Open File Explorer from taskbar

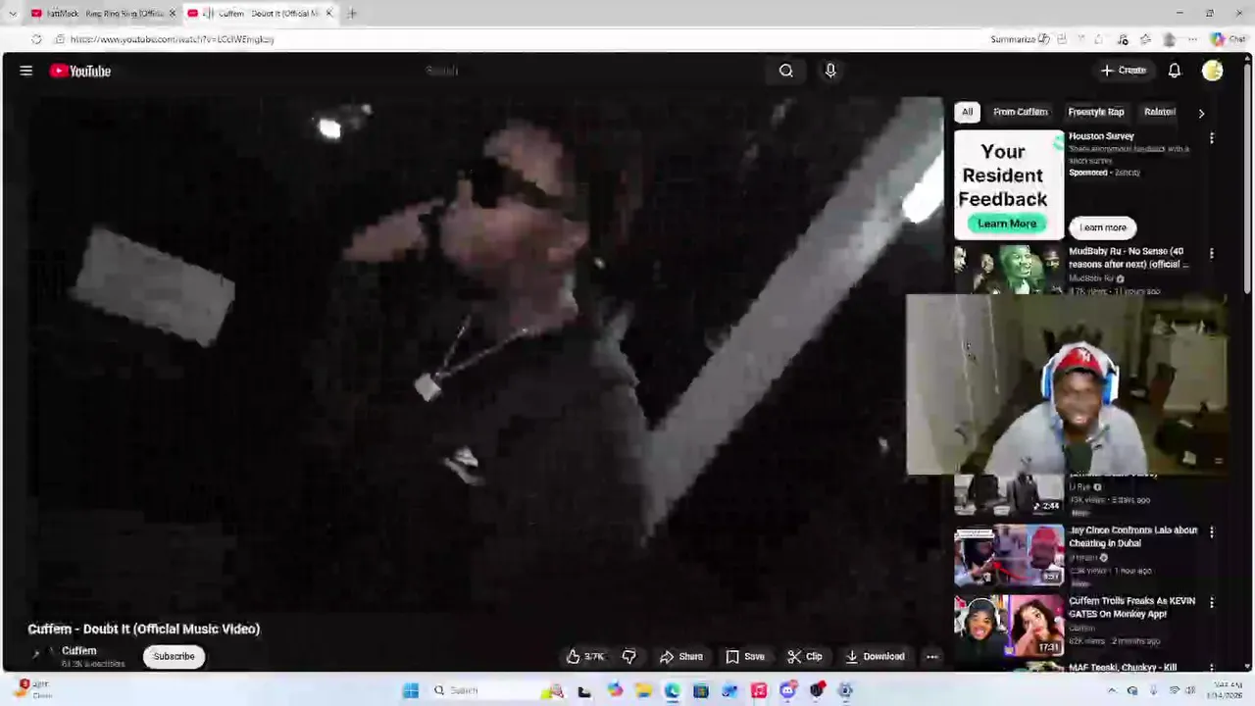tap(643, 690)
